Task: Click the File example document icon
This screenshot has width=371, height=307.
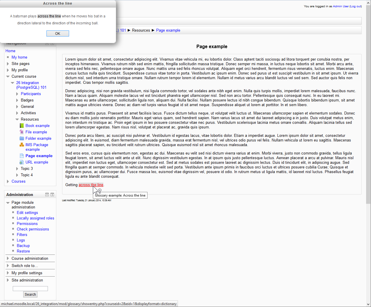Action: (x=22, y=132)
